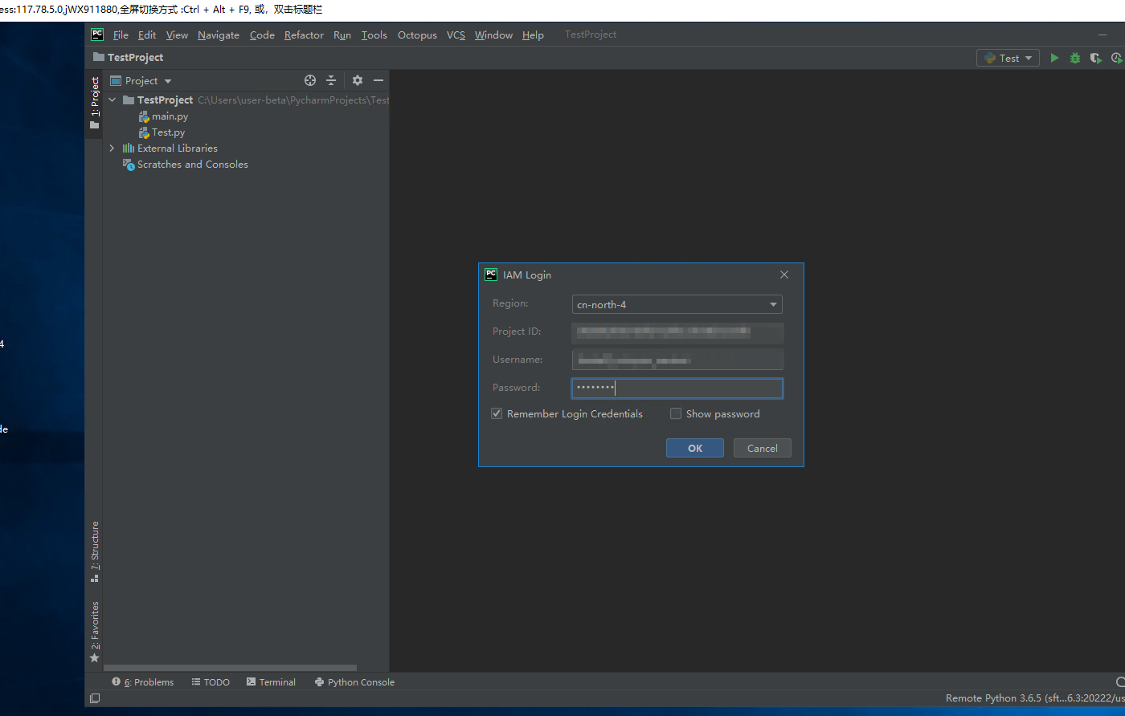The height and width of the screenshot is (716, 1125).
Task: Click the TestProject breadcrumb in navigation bar
Action: click(x=129, y=58)
